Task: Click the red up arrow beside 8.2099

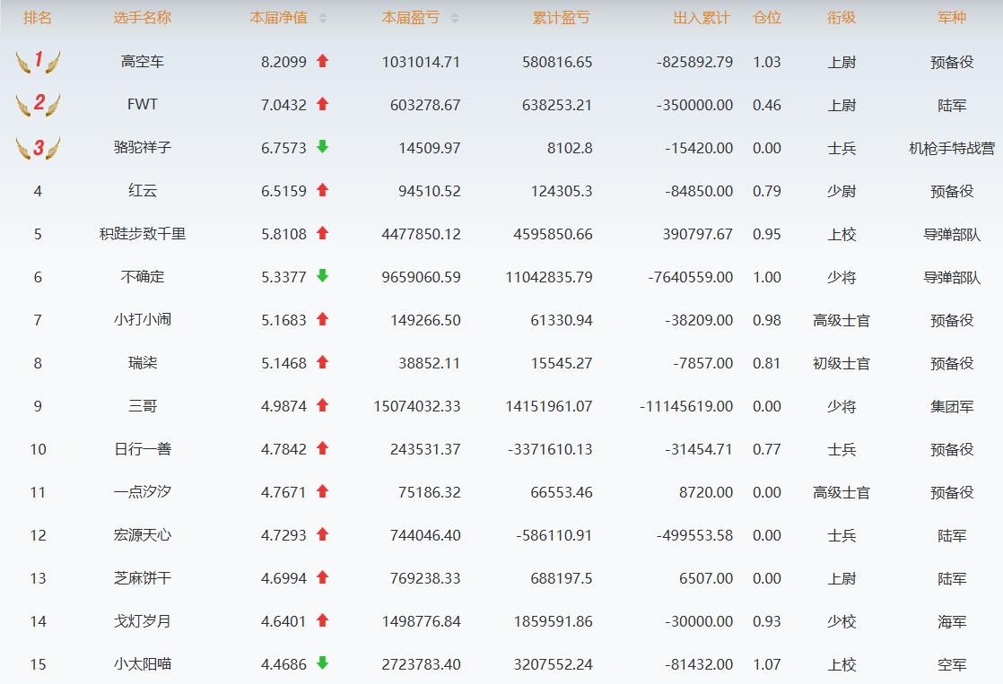Action: [323, 61]
